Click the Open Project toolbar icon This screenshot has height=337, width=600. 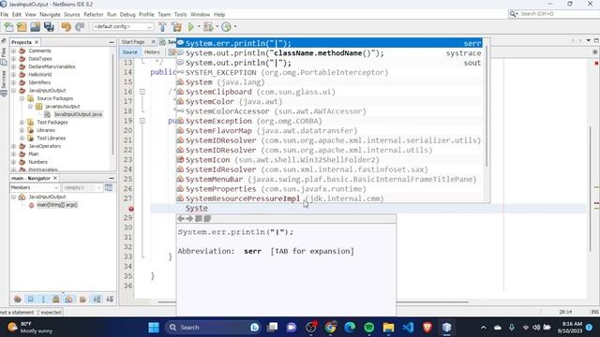pyautogui.click(x=36, y=27)
